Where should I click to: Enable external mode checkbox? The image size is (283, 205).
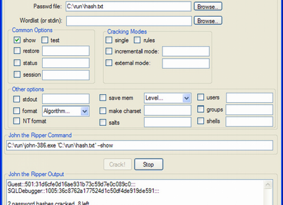109,63
